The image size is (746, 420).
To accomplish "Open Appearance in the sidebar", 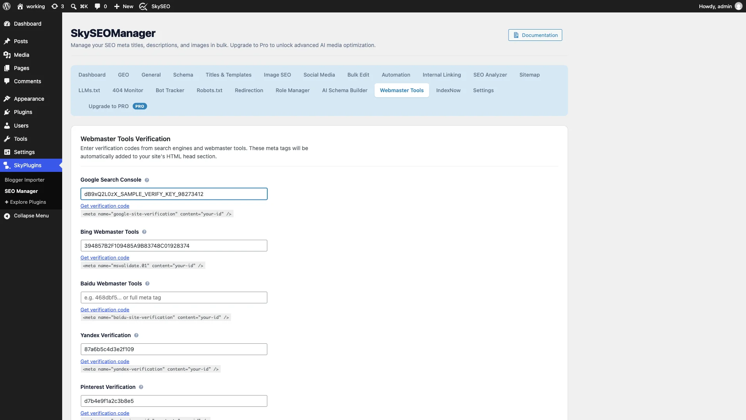I will 31,99.
